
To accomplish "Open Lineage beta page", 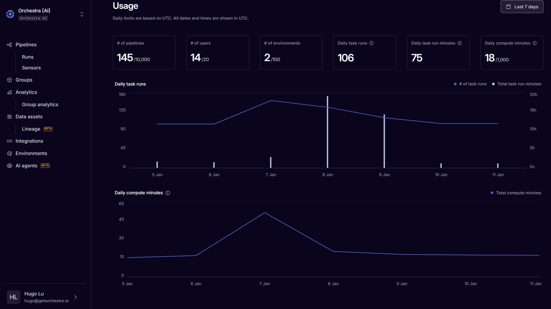I will pyautogui.click(x=31, y=129).
